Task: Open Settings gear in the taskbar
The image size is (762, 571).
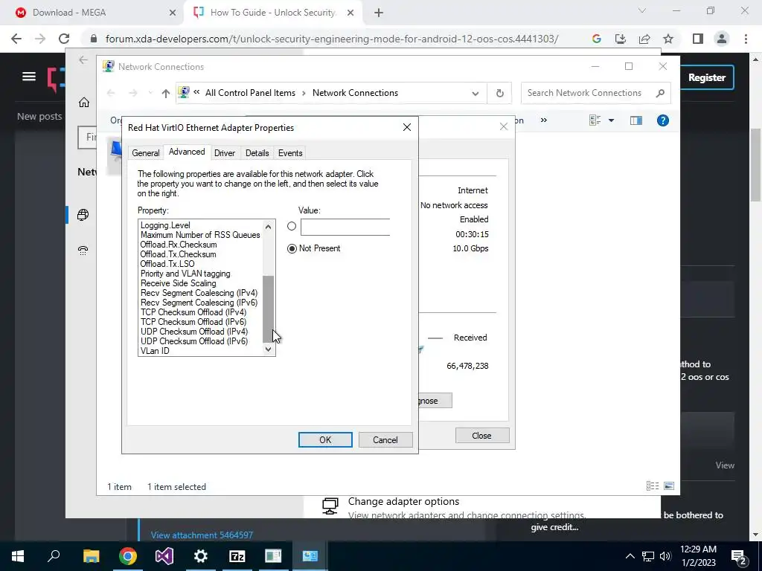Action: click(x=201, y=556)
